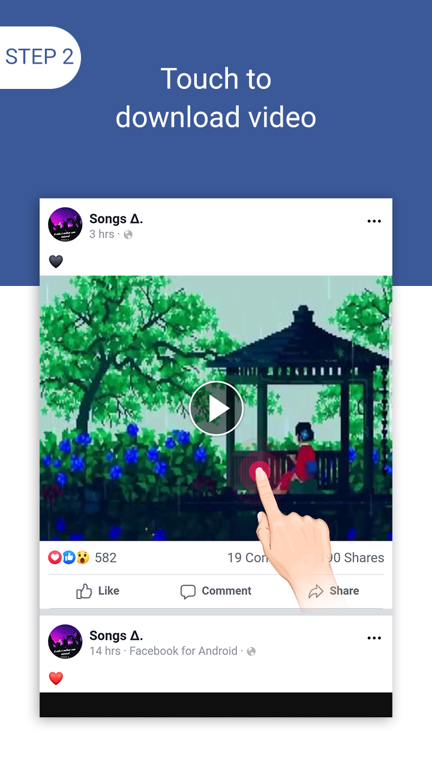Viewport: 432px width, 769px height.
Task: Tap the red touch indicator on video
Action: pyautogui.click(x=259, y=472)
